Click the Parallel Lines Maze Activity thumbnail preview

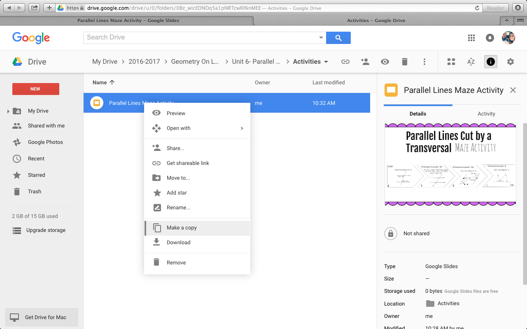coord(450,164)
